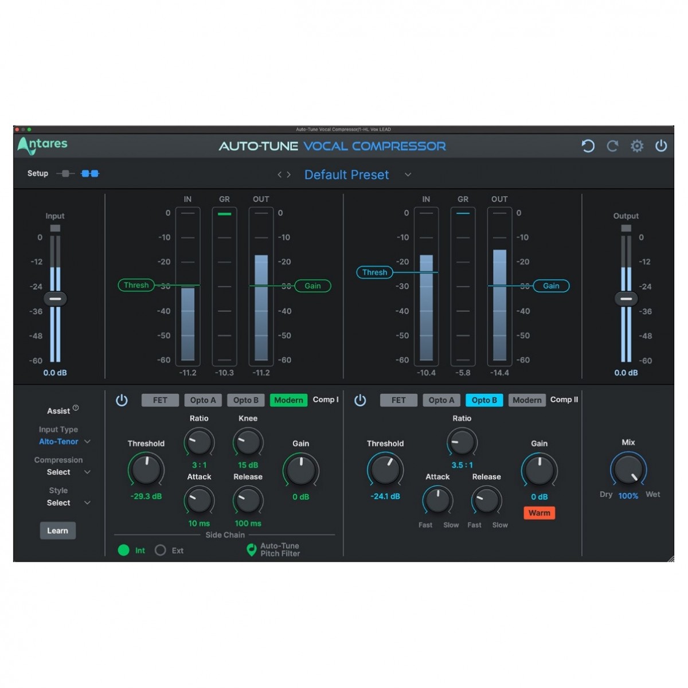Open the Default Preset dropdown chevron

pyautogui.click(x=408, y=175)
